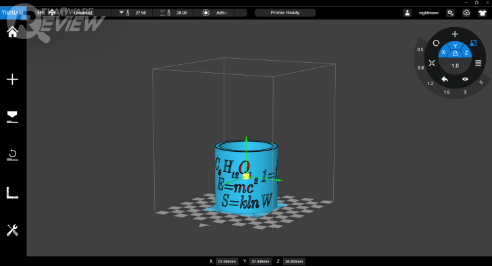This screenshot has height=266, width=492.
Task: Toggle the axis lock in wheel center
Action: click(x=455, y=54)
